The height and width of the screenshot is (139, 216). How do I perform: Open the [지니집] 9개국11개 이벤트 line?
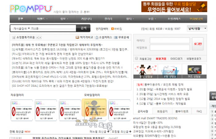click(x=52, y=54)
